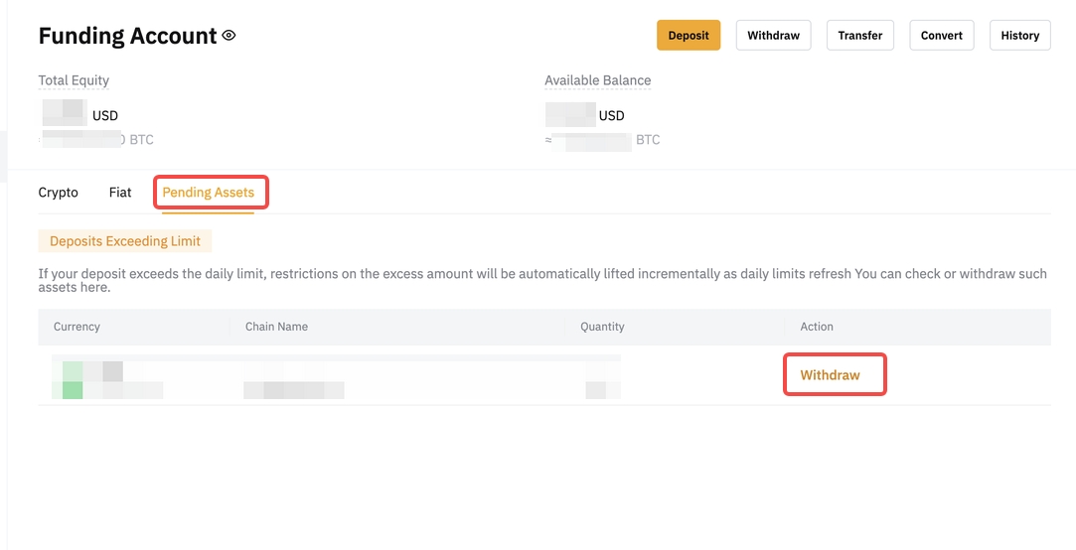This screenshot has height=550, width=1076.
Task: Click the yellow Deposit button
Action: pyautogui.click(x=689, y=36)
